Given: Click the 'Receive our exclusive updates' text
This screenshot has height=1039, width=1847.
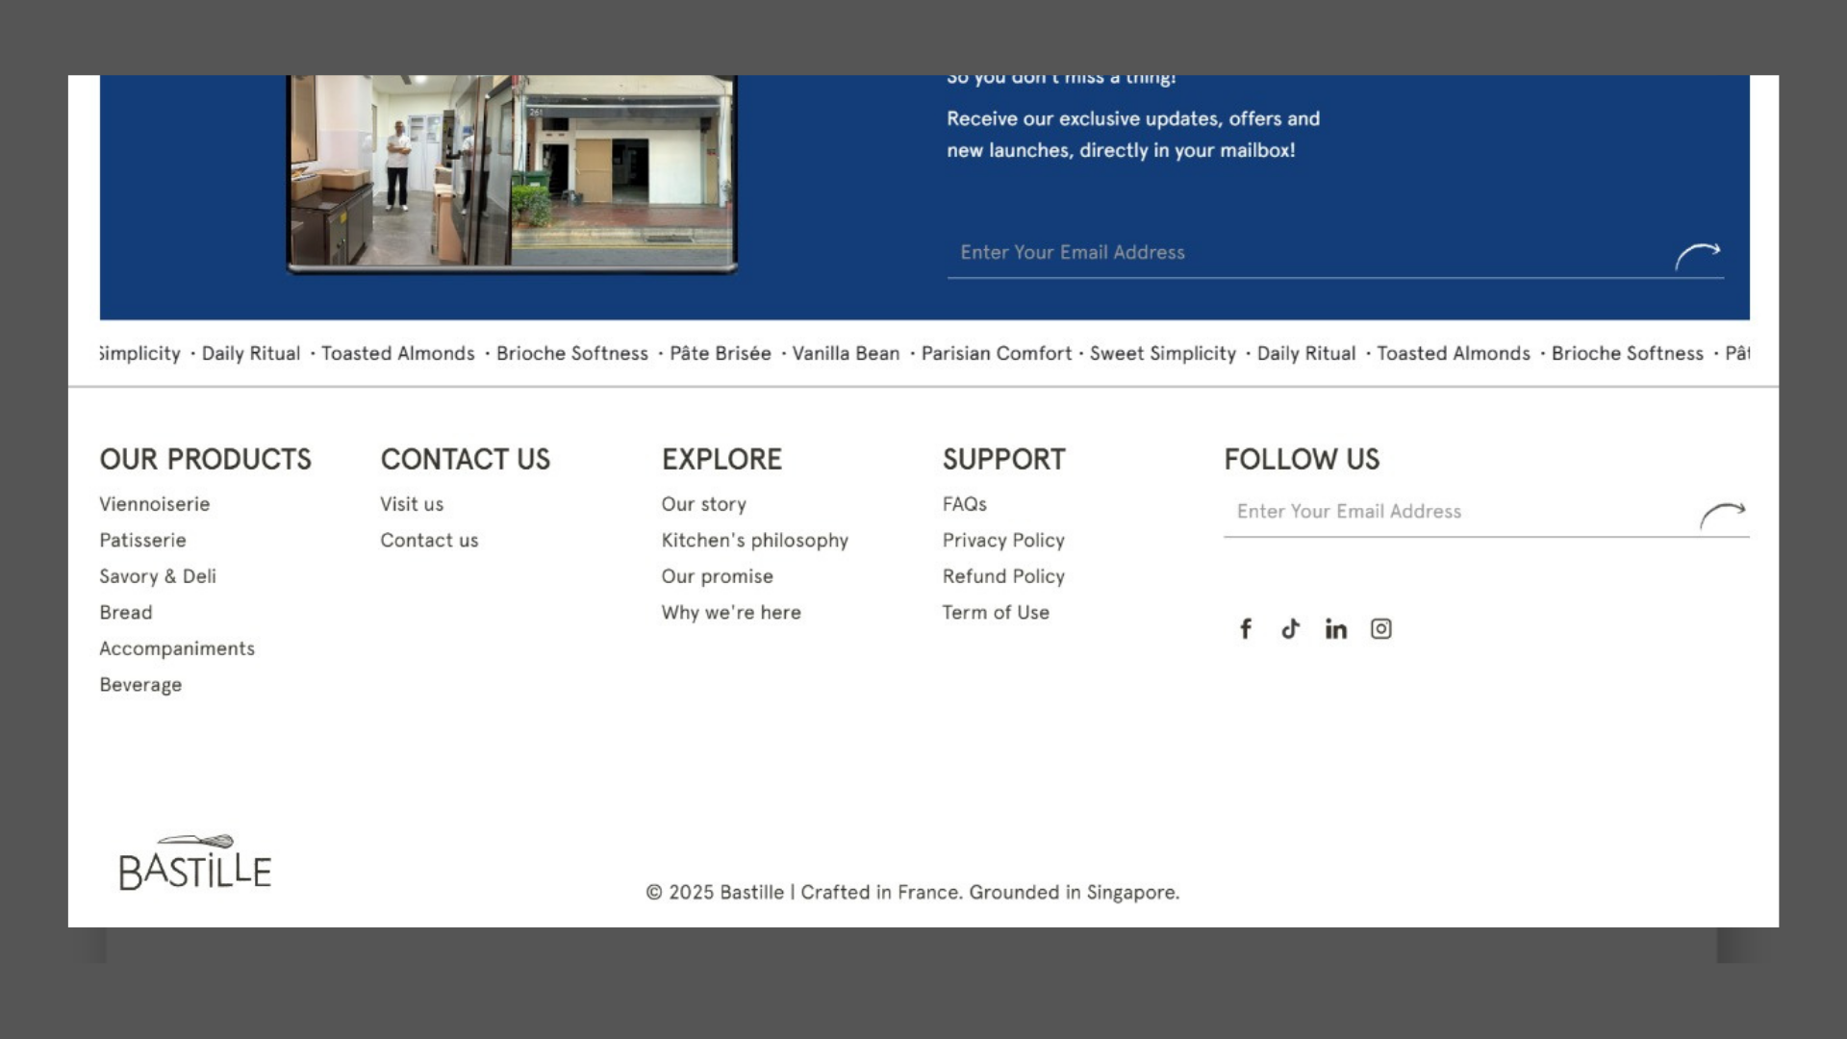Looking at the screenshot, I should click(1133, 135).
